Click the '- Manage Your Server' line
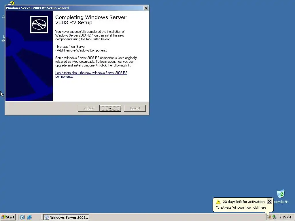The width and height of the screenshot is (295, 221). point(70,47)
